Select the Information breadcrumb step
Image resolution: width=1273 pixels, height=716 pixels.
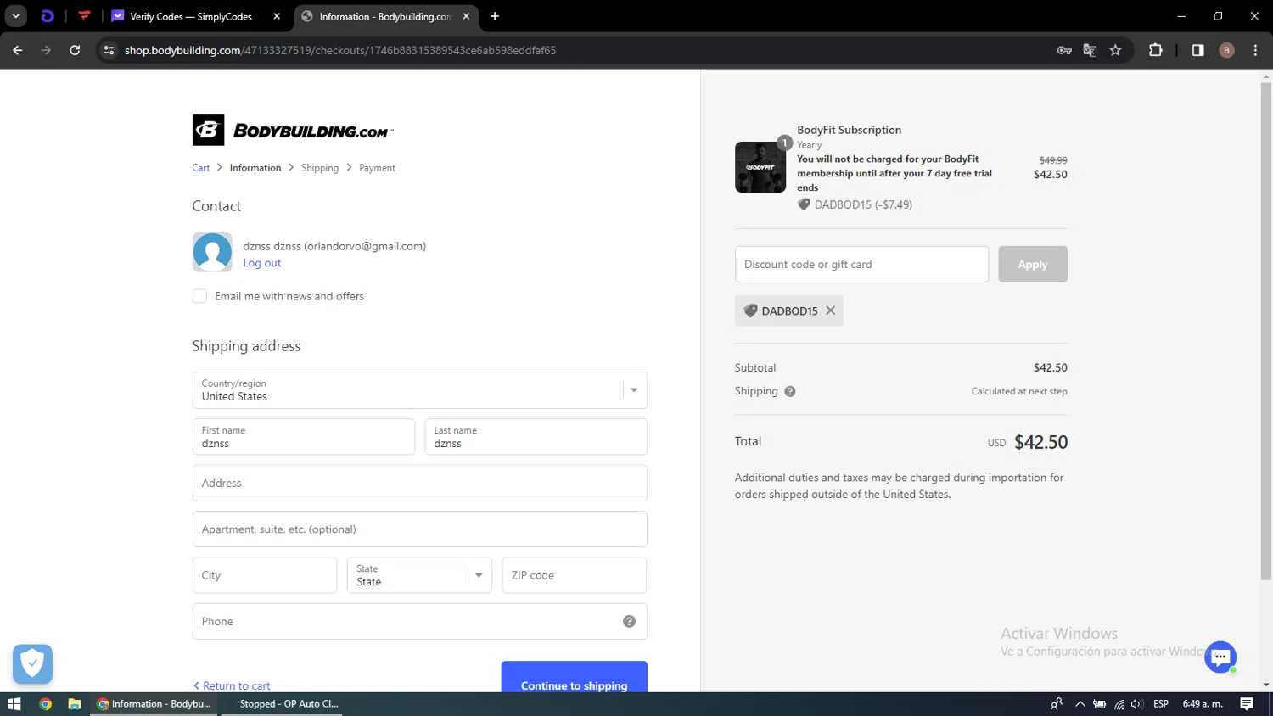255,168
